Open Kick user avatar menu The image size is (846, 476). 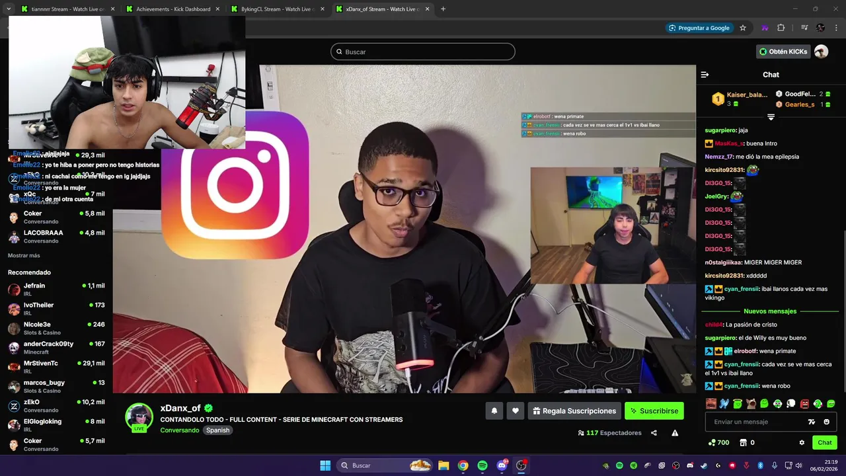(x=821, y=52)
